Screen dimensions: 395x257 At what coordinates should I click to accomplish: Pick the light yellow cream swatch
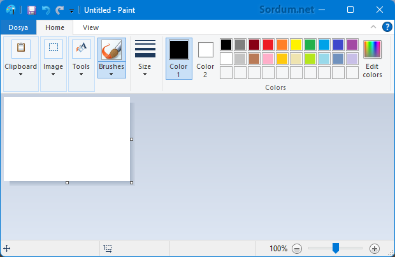click(296, 59)
